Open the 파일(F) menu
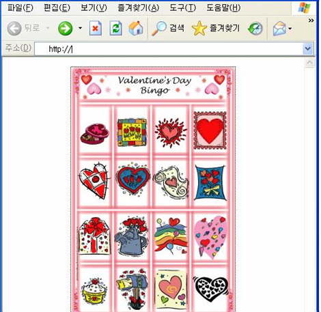 (20, 8)
